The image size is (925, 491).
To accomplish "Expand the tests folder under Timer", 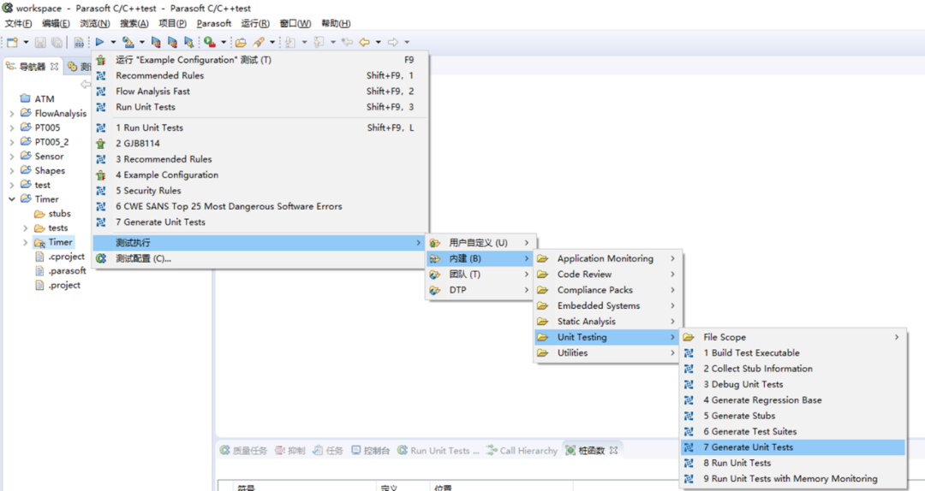I will tap(26, 228).
